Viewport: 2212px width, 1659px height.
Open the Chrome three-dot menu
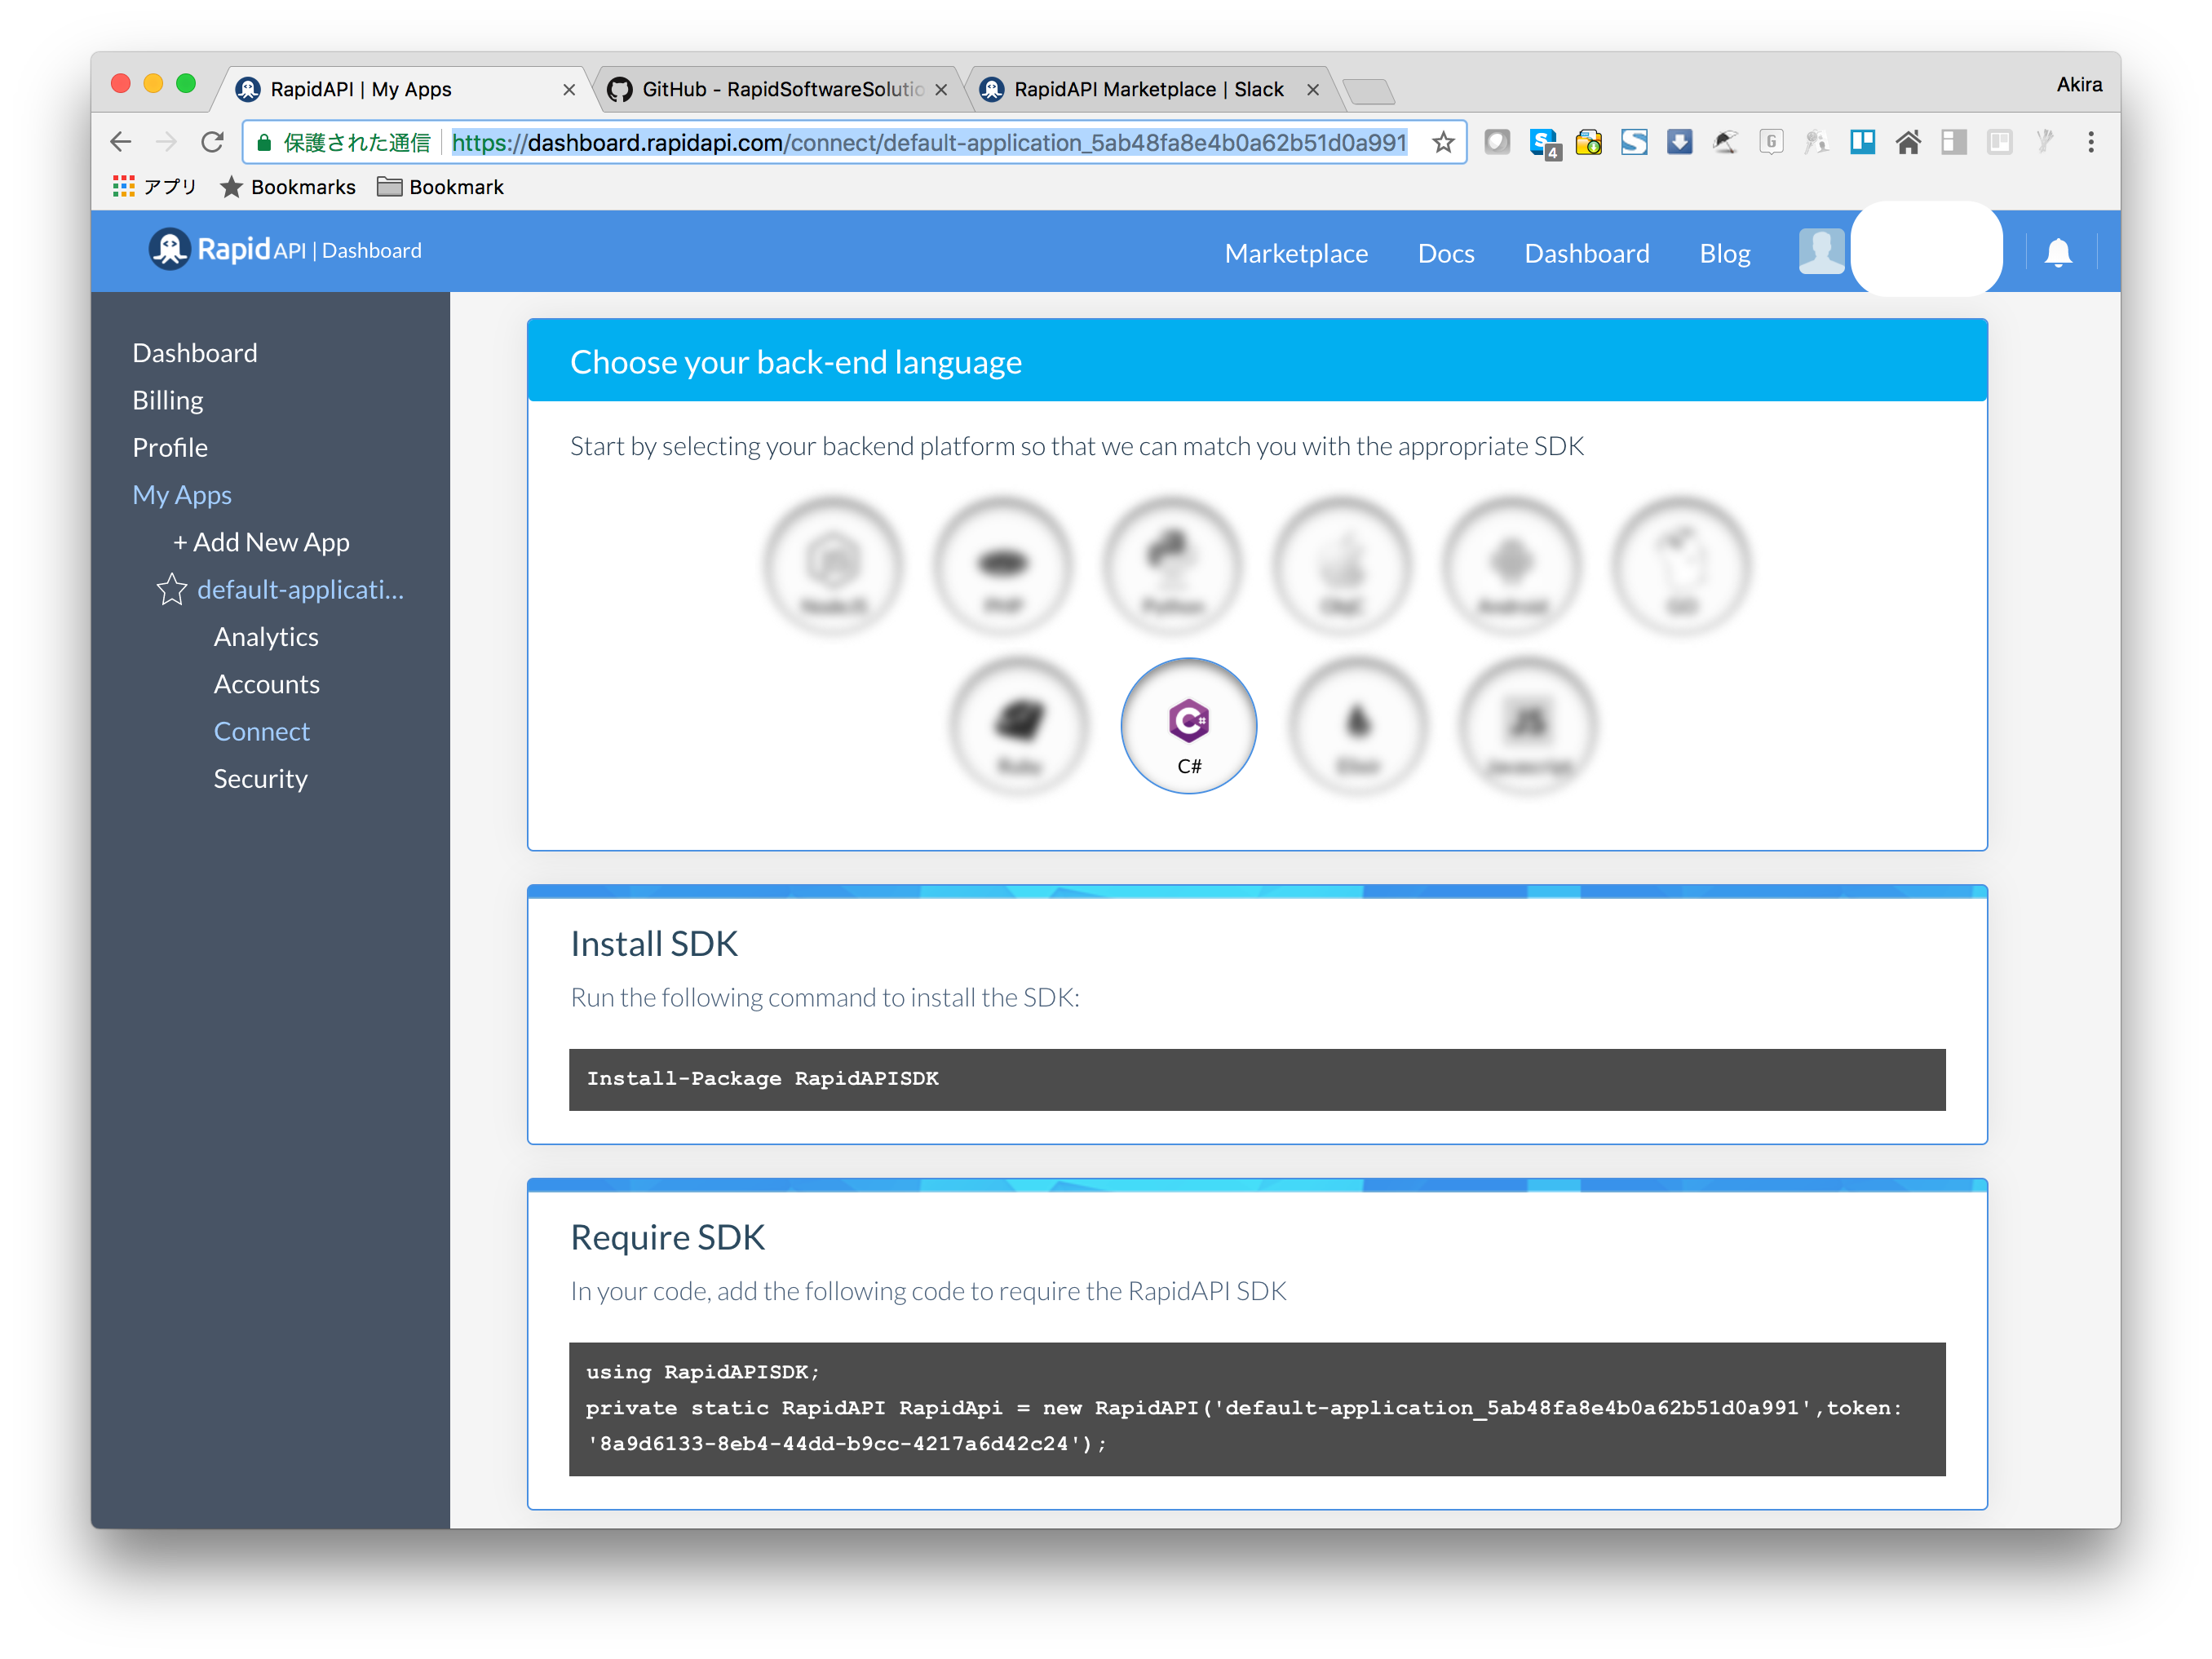pyautogui.click(x=2090, y=142)
